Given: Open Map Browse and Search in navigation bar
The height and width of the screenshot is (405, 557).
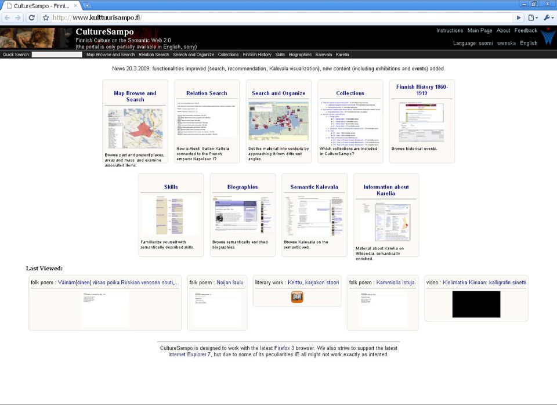Looking at the screenshot, I should (x=110, y=55).
